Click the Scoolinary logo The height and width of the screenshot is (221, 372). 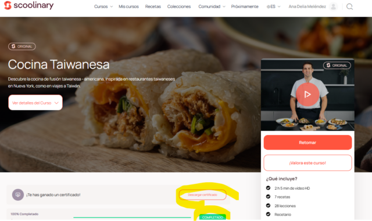pos(28,5)
